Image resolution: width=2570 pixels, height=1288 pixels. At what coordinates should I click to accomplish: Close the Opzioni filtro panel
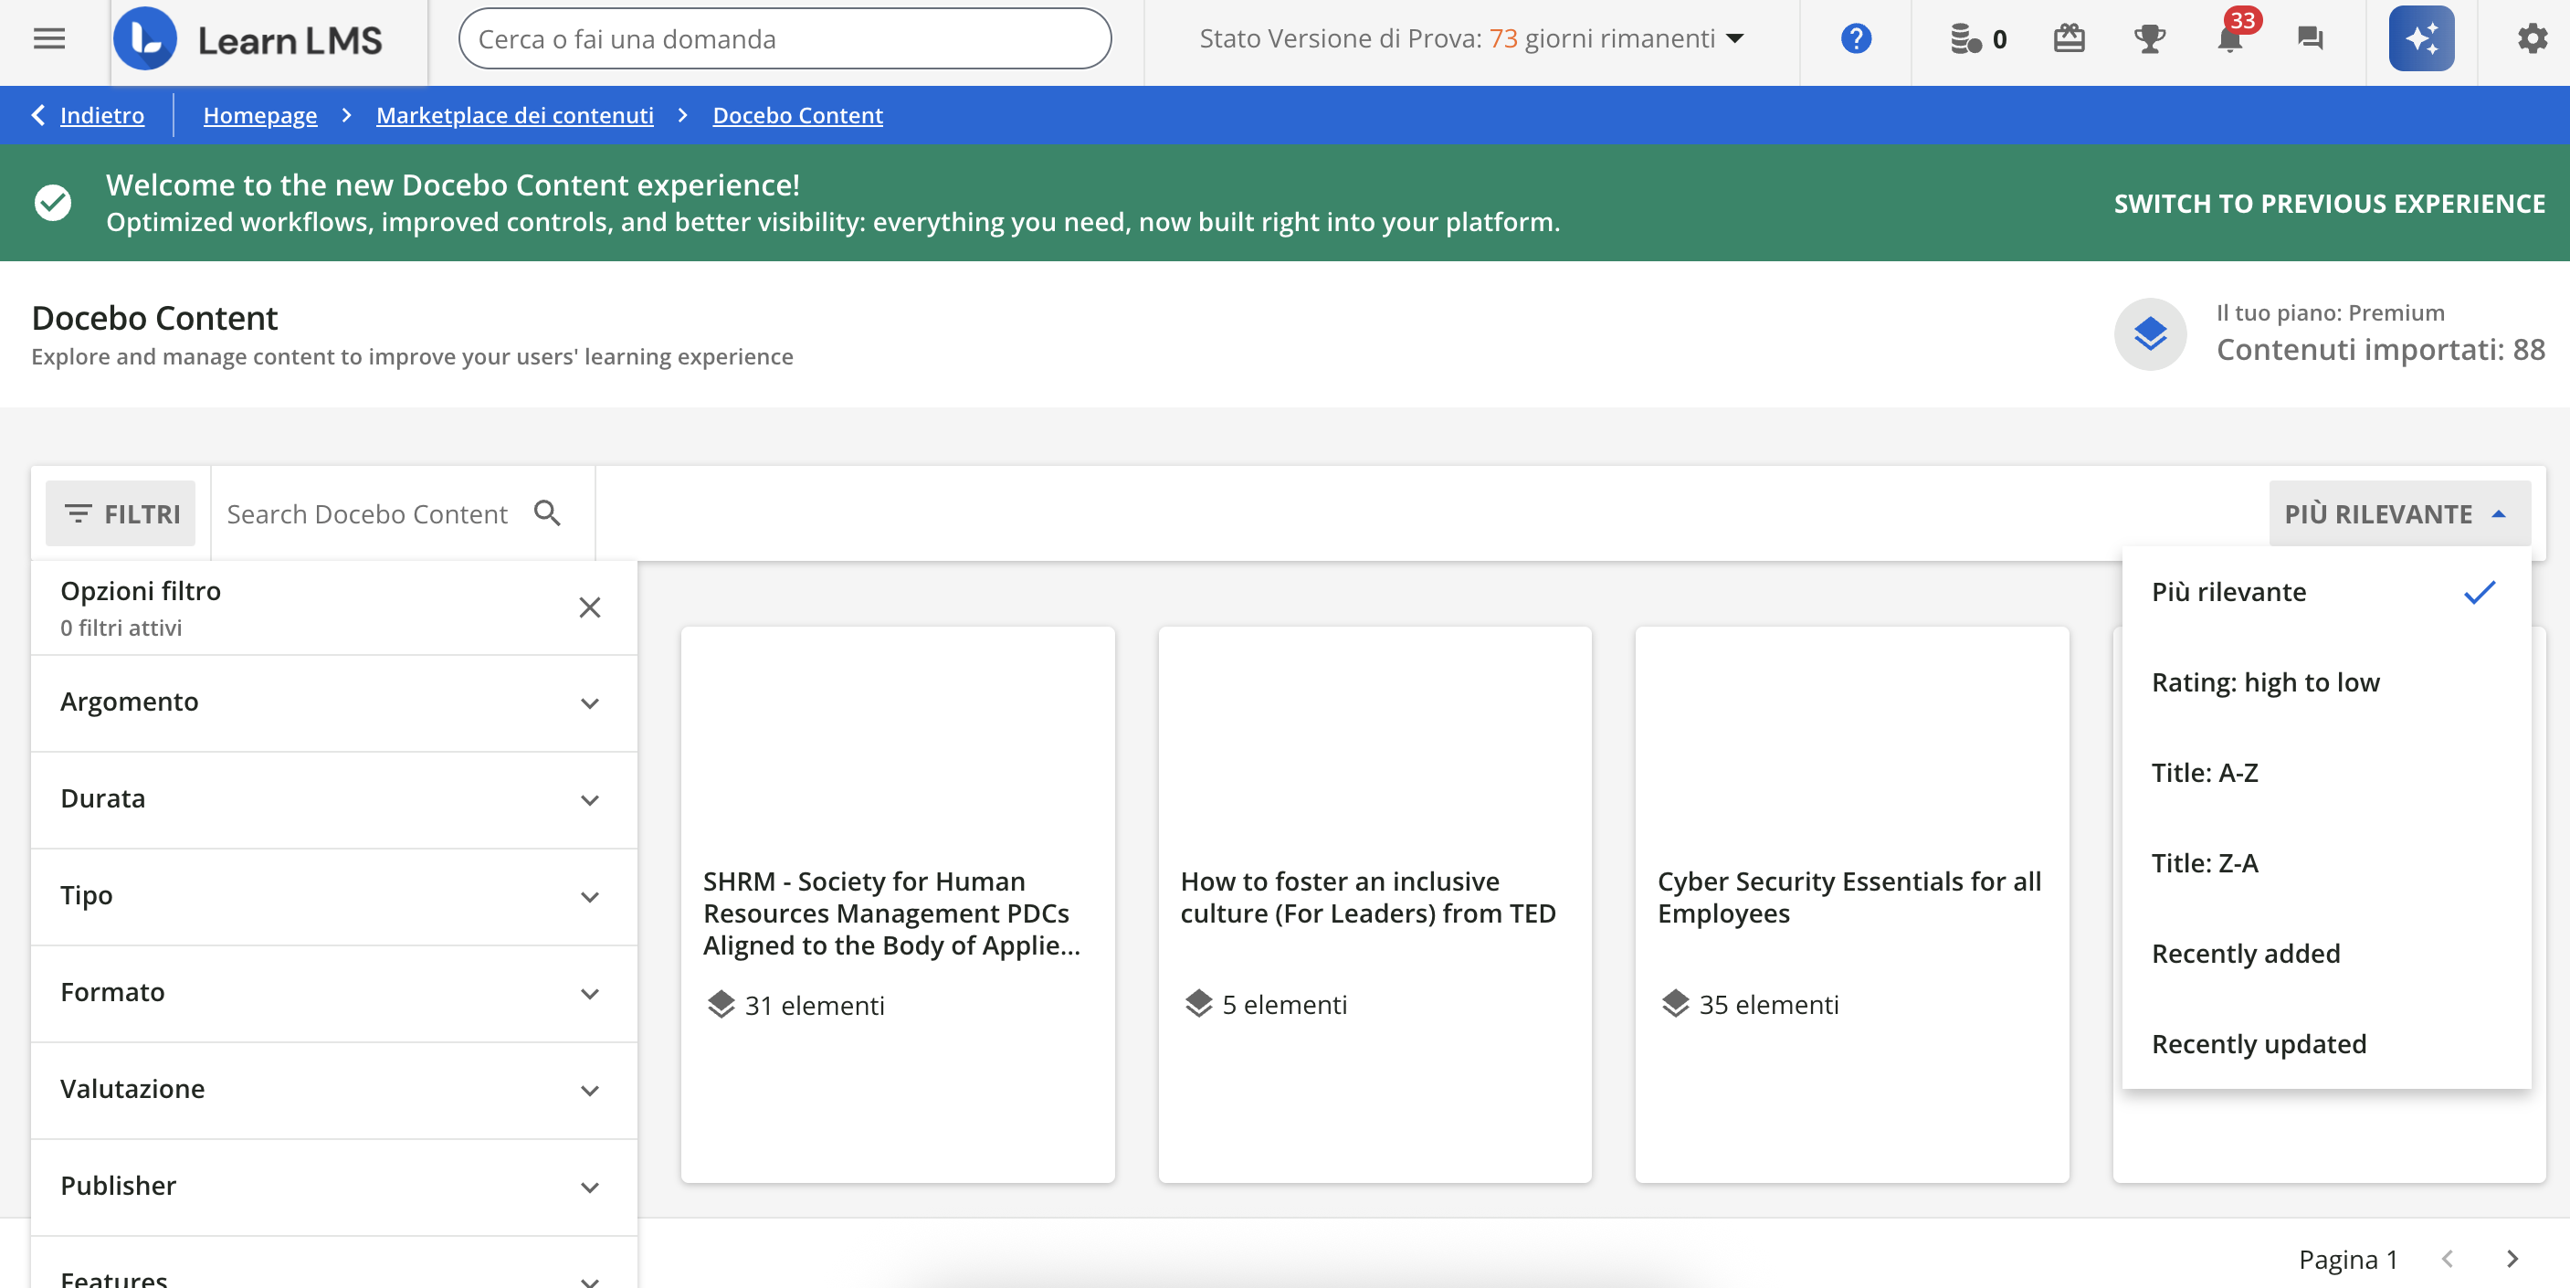590,607
